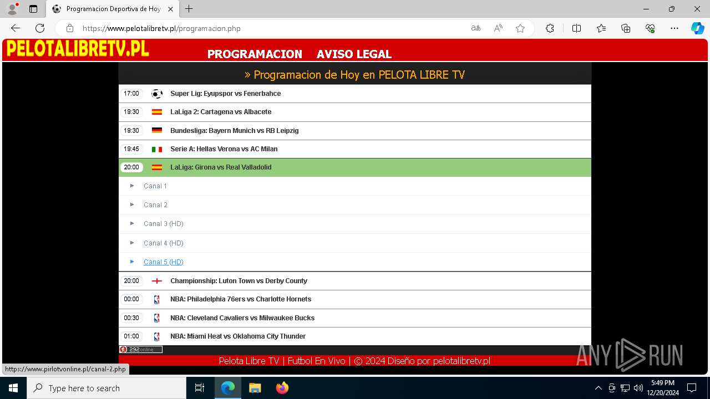Expand Serie A: Hellas Verona vs AC Milan
710x399 pixels.
point(355,149)
